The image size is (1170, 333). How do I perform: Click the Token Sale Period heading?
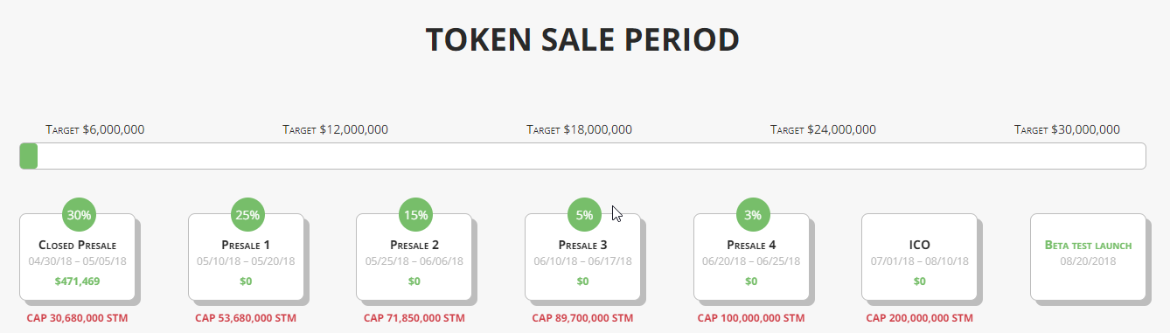click(582, 39)
